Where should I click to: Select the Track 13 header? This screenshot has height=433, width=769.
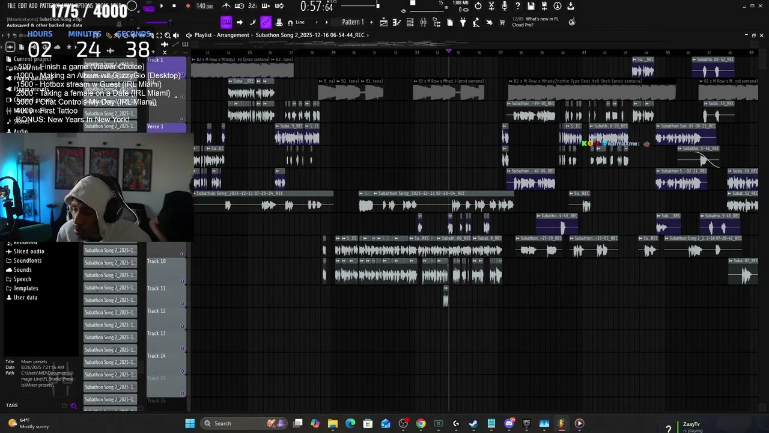(x=166, y=341)
